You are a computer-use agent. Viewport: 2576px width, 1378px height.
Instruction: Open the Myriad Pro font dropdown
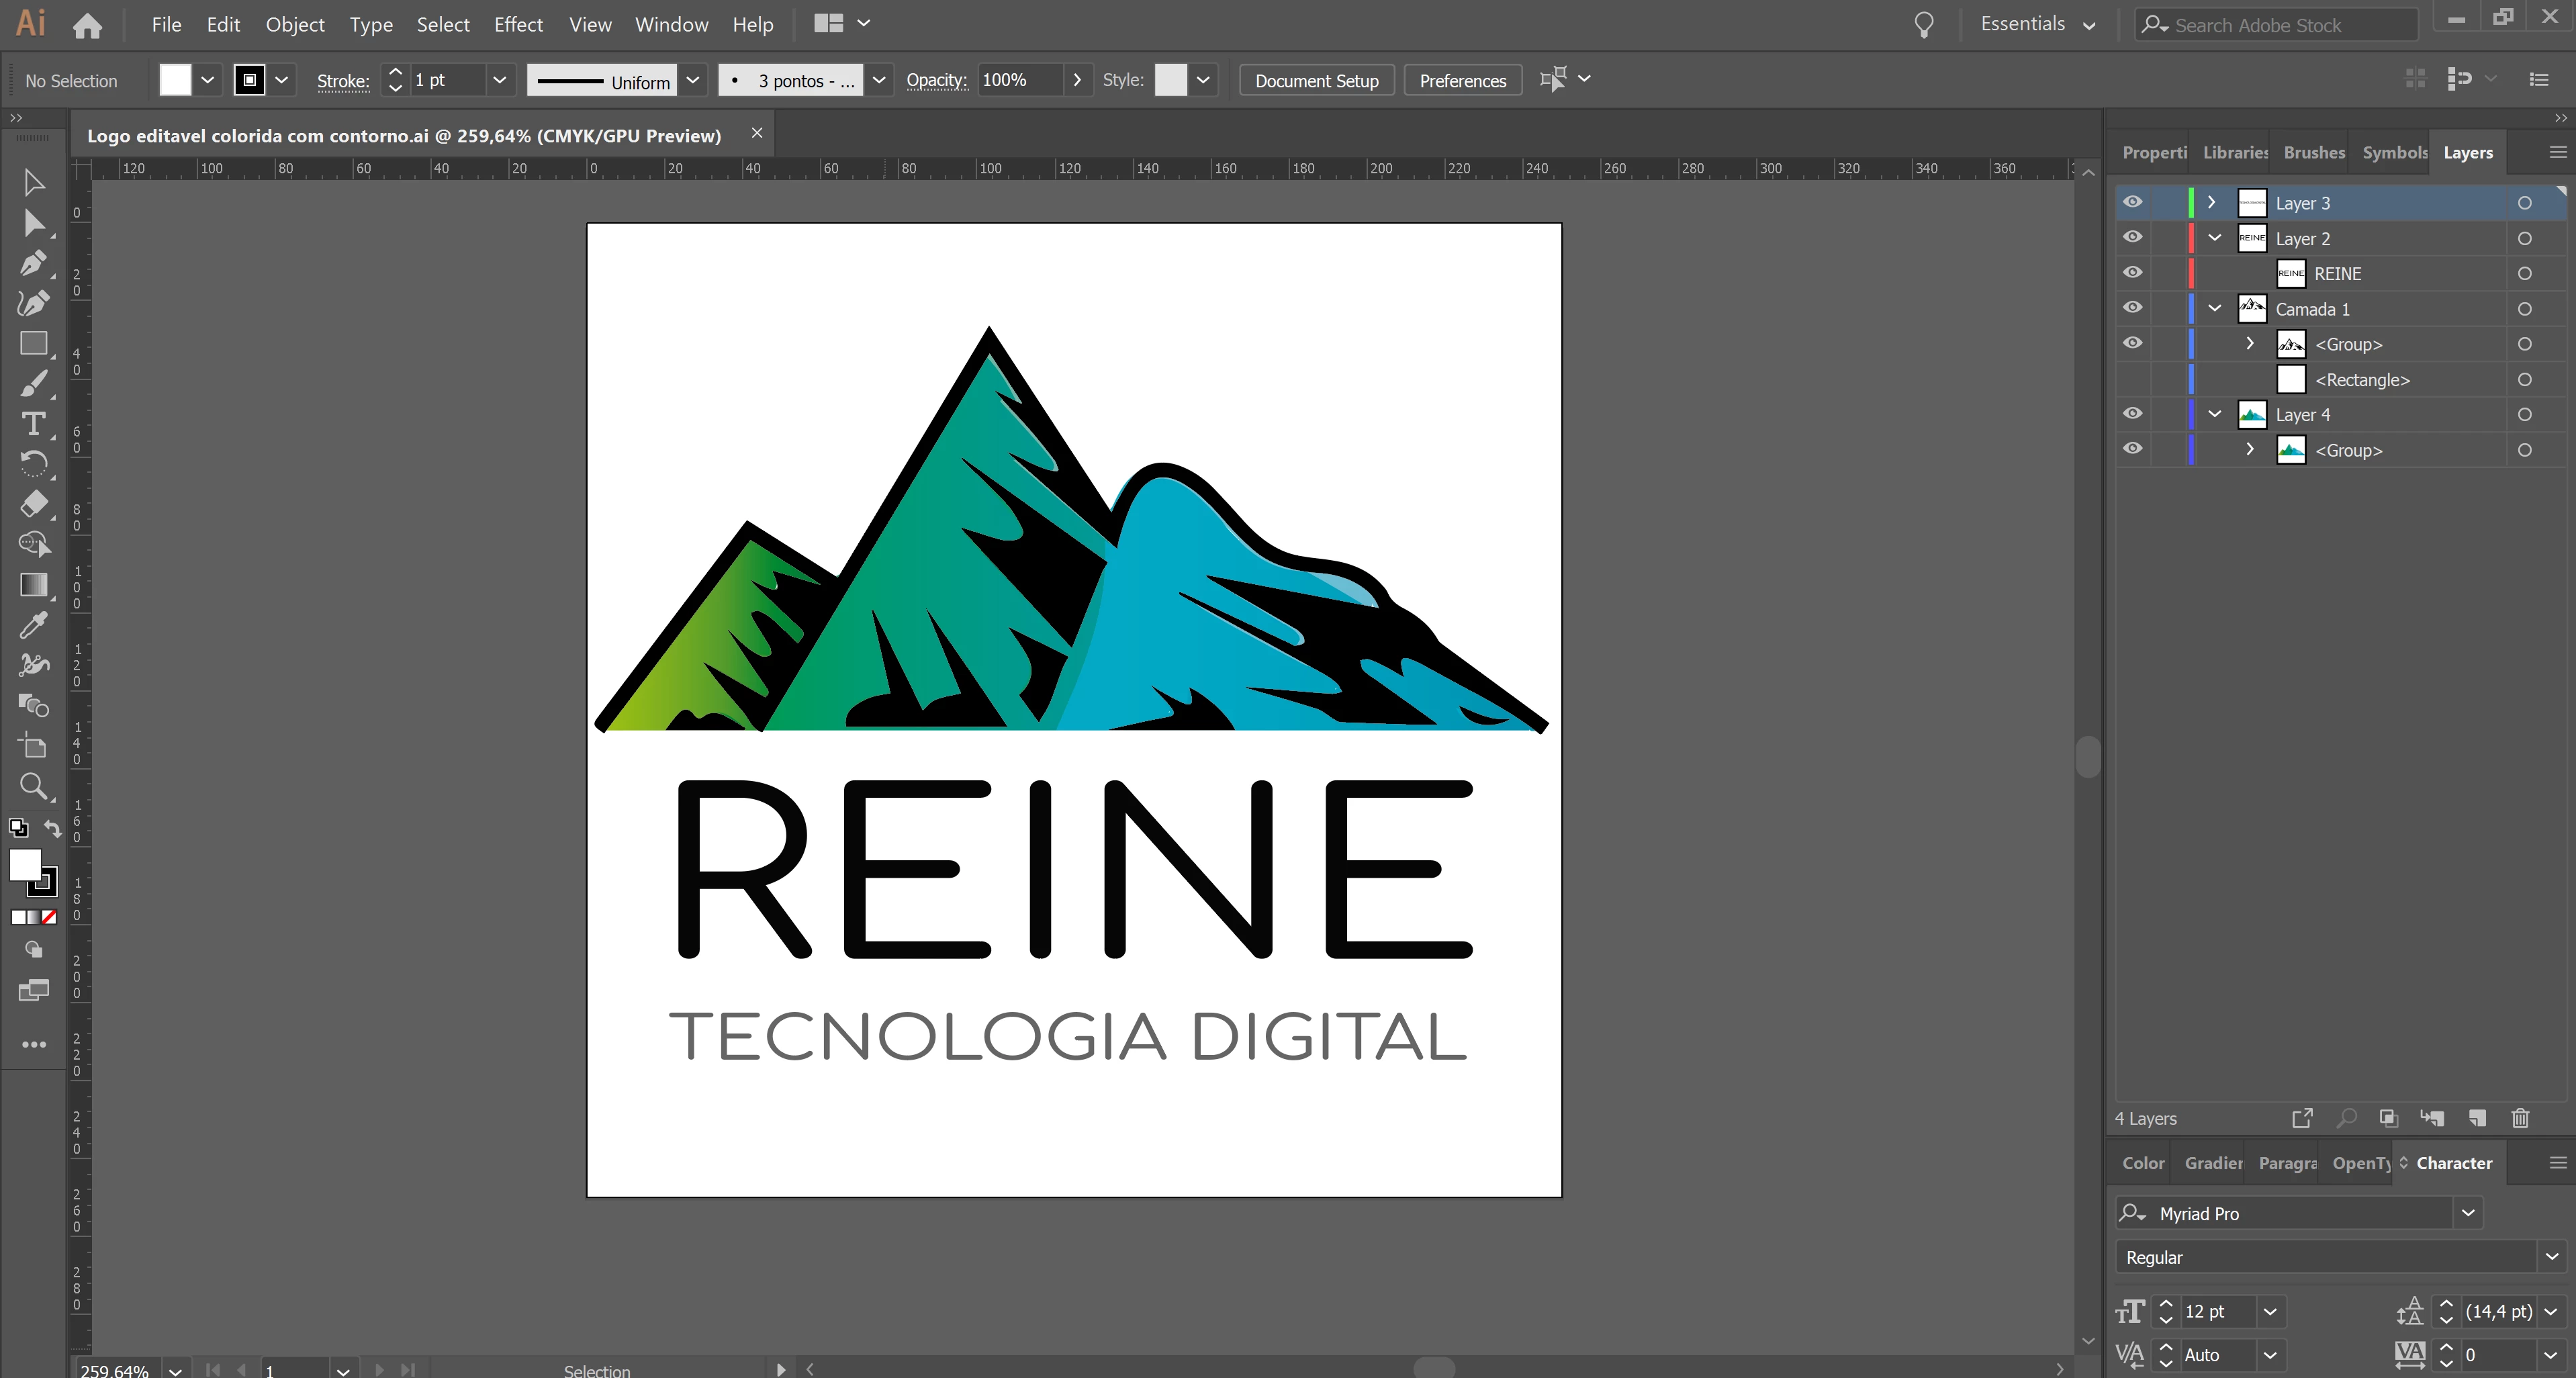2468,1213
